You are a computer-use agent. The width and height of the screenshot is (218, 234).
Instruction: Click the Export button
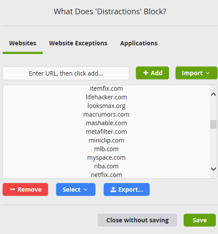pyautogui.click(x=126, y=189)
